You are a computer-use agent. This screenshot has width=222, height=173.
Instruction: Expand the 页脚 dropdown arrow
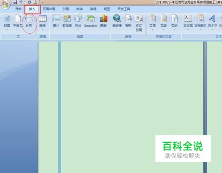tap(163, 30)
